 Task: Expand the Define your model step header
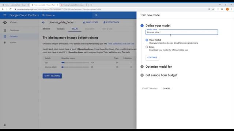click(158, 26)
